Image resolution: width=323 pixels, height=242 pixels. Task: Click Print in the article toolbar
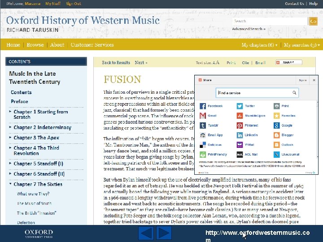point(231,63)
